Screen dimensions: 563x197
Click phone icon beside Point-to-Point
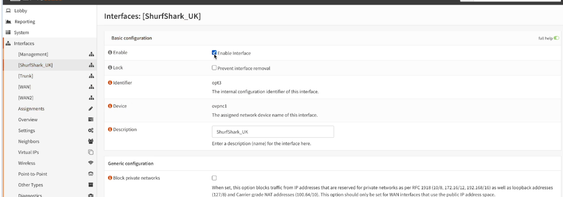point(91,174)
